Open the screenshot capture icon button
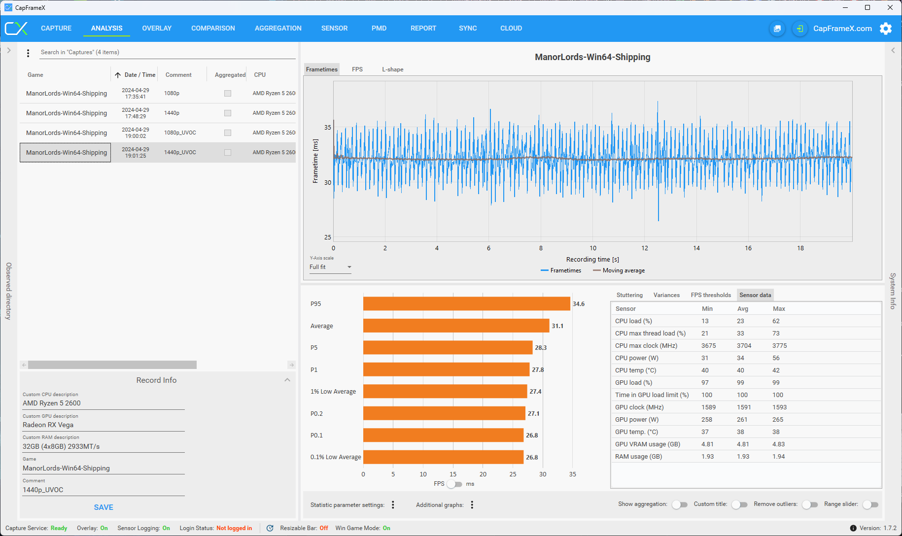This screenshot has height=536, width=902. (x=777, y=29)
